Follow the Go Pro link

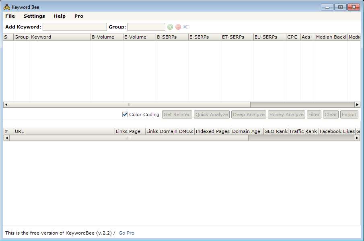click(x=127, y=233)
